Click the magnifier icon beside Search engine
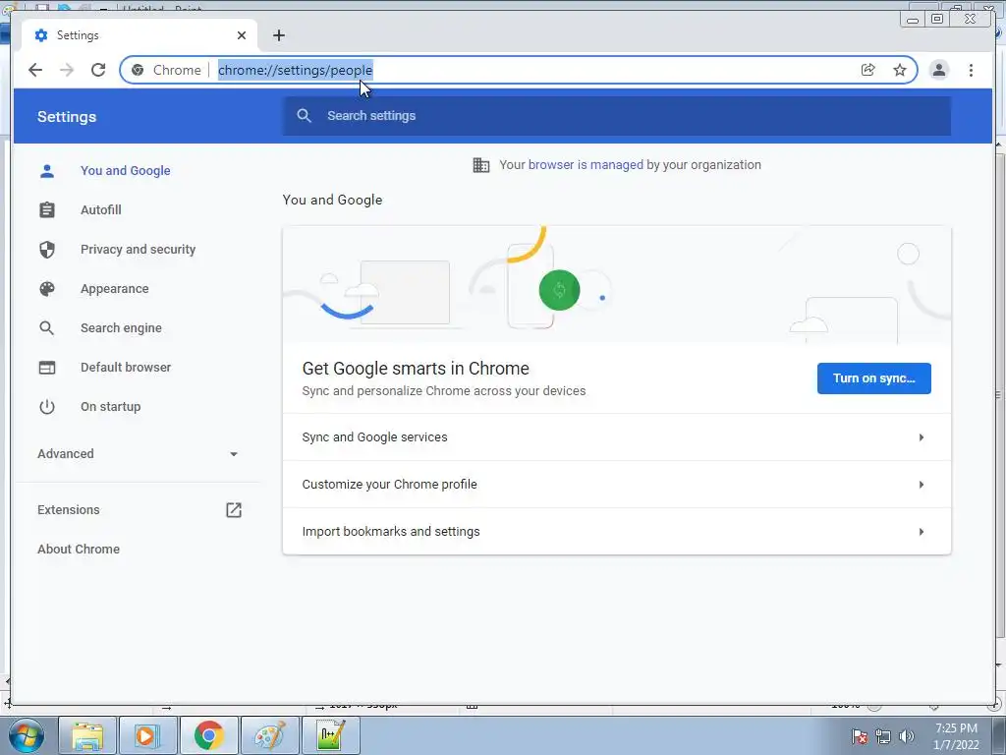The image size is (1006, 755). pos(47,328)
